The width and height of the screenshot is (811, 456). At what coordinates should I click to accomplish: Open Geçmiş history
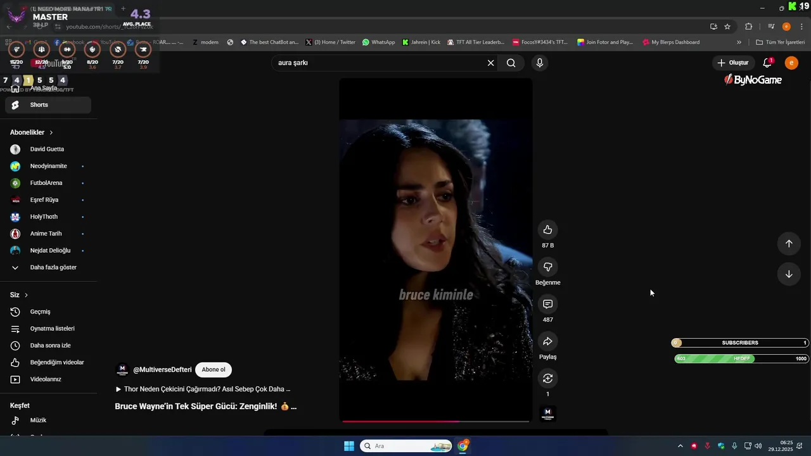click(x=48, y=312)
